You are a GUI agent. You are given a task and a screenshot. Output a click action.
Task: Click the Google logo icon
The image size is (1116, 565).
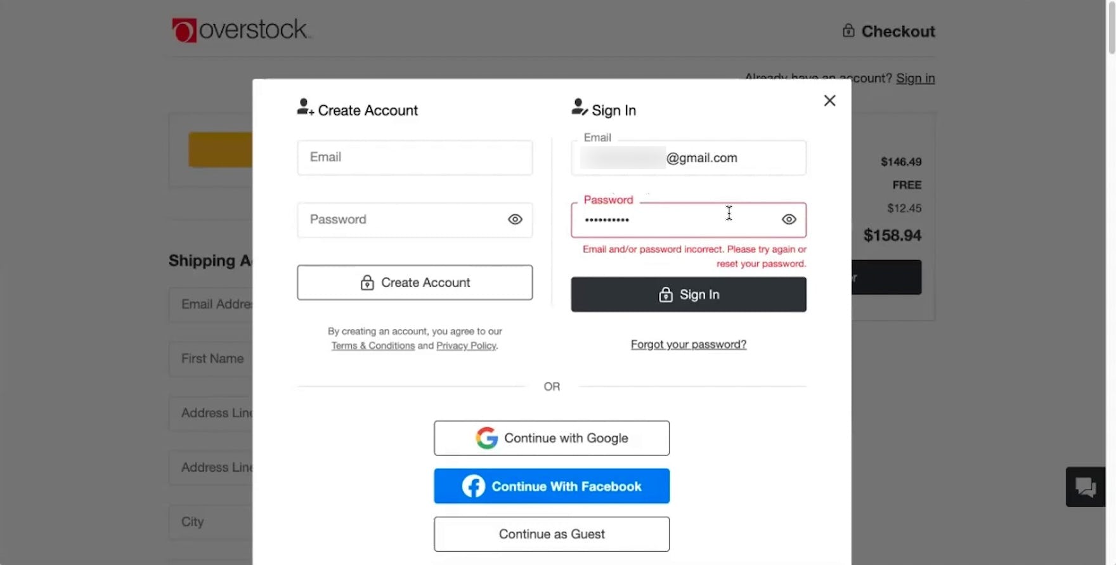[x=486, y=438]
